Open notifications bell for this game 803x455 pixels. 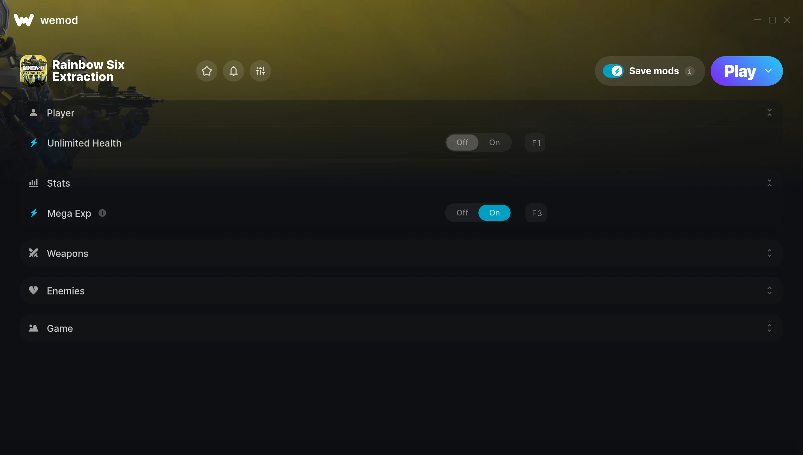click(233, 71)
